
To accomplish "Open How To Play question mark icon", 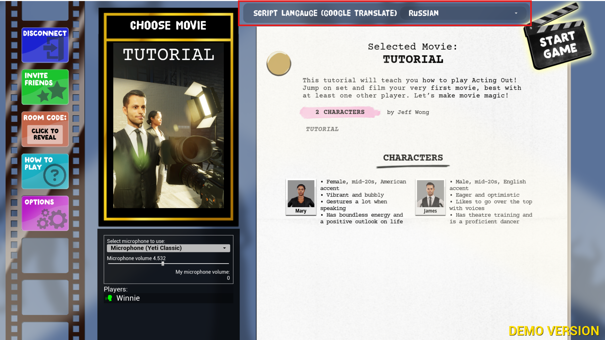I will click(45, 171).
